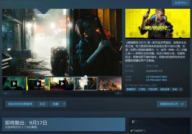Viewport: 192px width, 134px height.
Task: Toggle 忽略 to ignore this game
Action: tap(55, 104)
